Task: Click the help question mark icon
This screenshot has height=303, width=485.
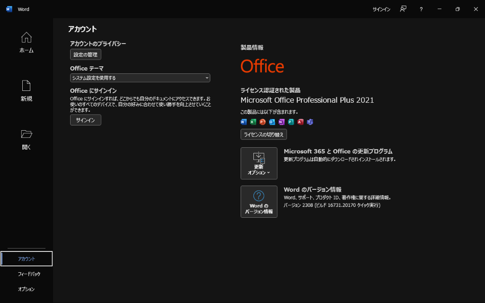Action: tap(421, 9)
